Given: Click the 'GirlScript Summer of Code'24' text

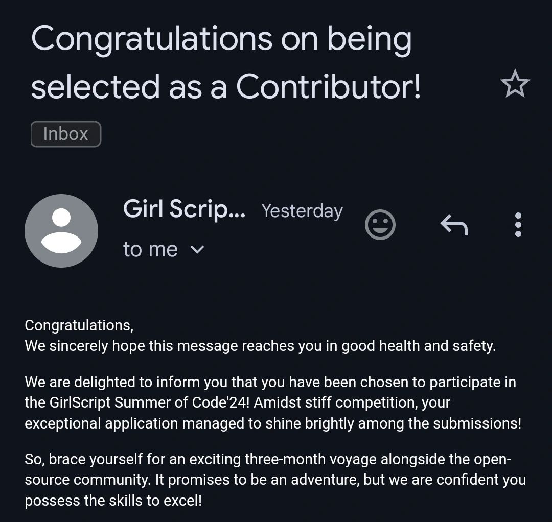Looking at the screenshot, I should 149,402.
